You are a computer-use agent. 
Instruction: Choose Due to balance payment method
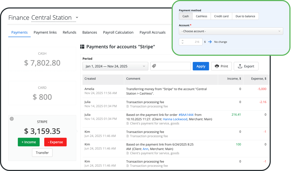coord(245,16)
